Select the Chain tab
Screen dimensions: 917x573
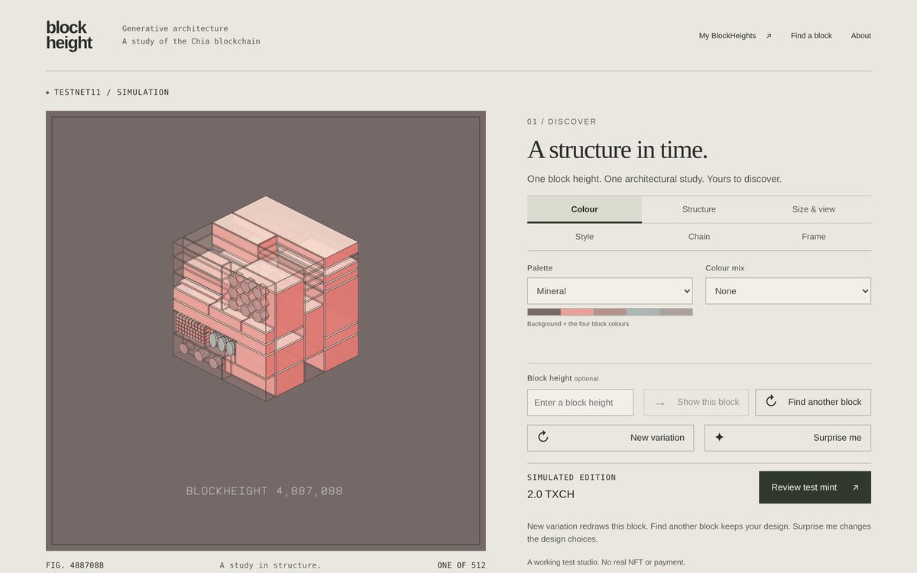tap(699, 237)
